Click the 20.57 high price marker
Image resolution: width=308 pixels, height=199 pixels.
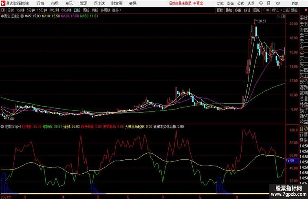(x=262, y=21)
